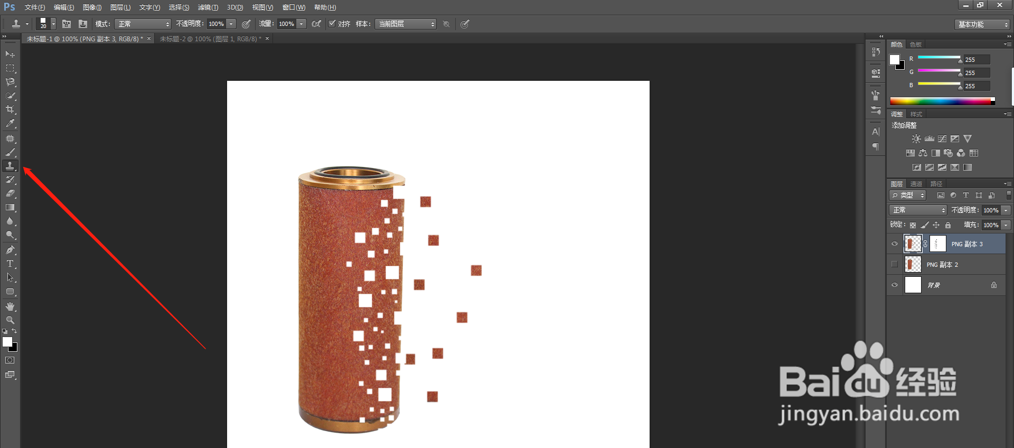Open the 文件(F) menu
1014x448 pixels.
point(35,7)
